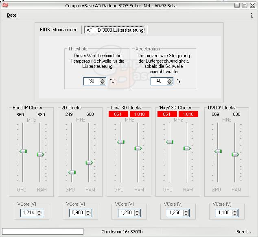Image resolution: width=258 pixels, height=237 pixels.
Task: Click 669 GPU value in BootUP Clocks
Action: (x=20, y=115)
